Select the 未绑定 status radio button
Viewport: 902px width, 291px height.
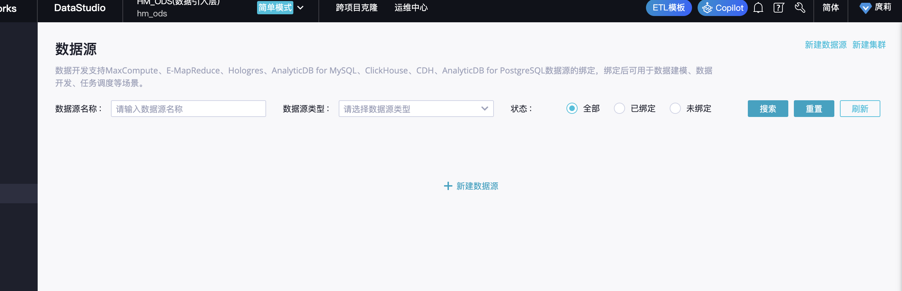pos(675,109)
